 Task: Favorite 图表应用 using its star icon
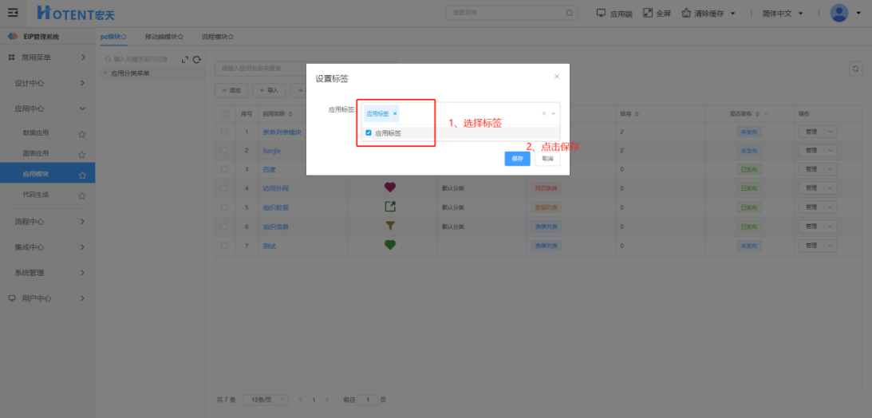tap(81, 154)
